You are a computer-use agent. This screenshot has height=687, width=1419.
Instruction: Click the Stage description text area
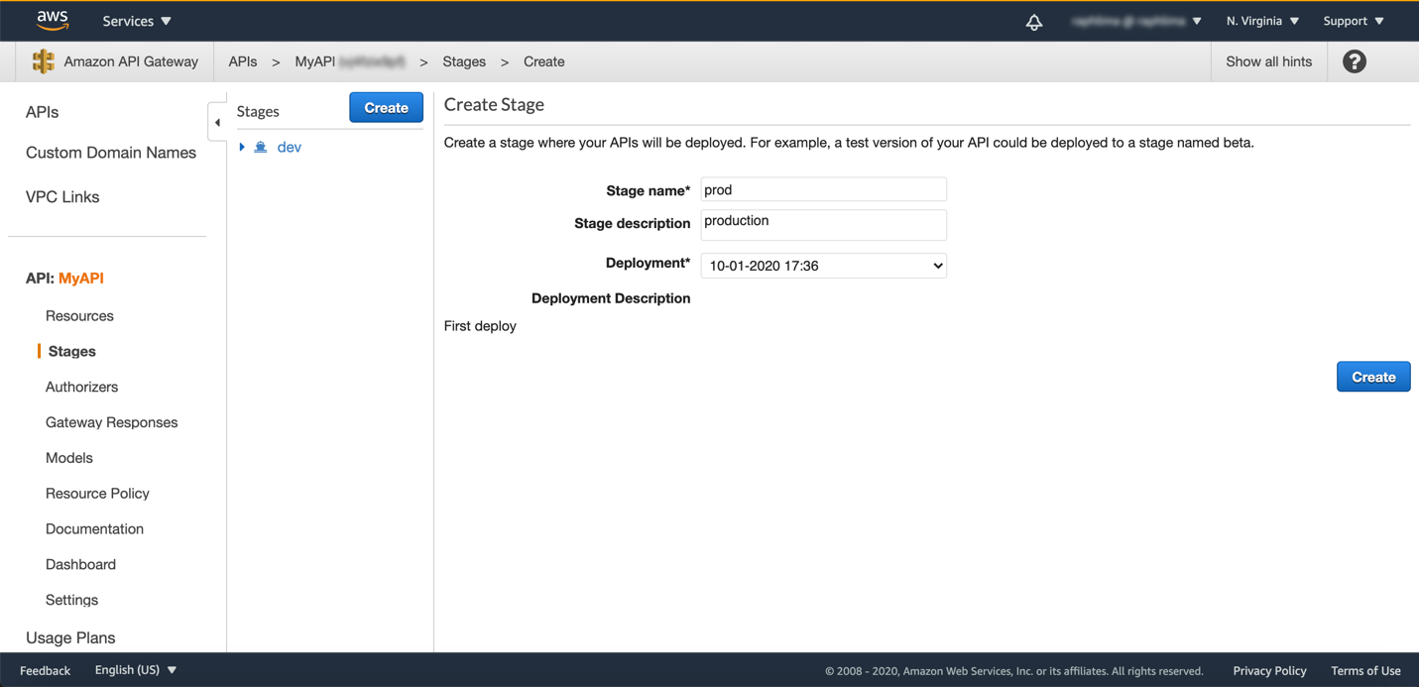pyautogui.click(x=824, y=224)
